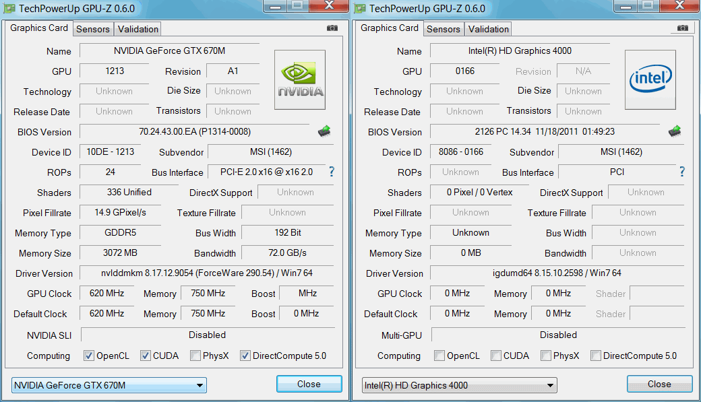Viewport: 701px width, 402px height.
Task: Click the ROPs value 24
Action: click(x=111, y=172)
